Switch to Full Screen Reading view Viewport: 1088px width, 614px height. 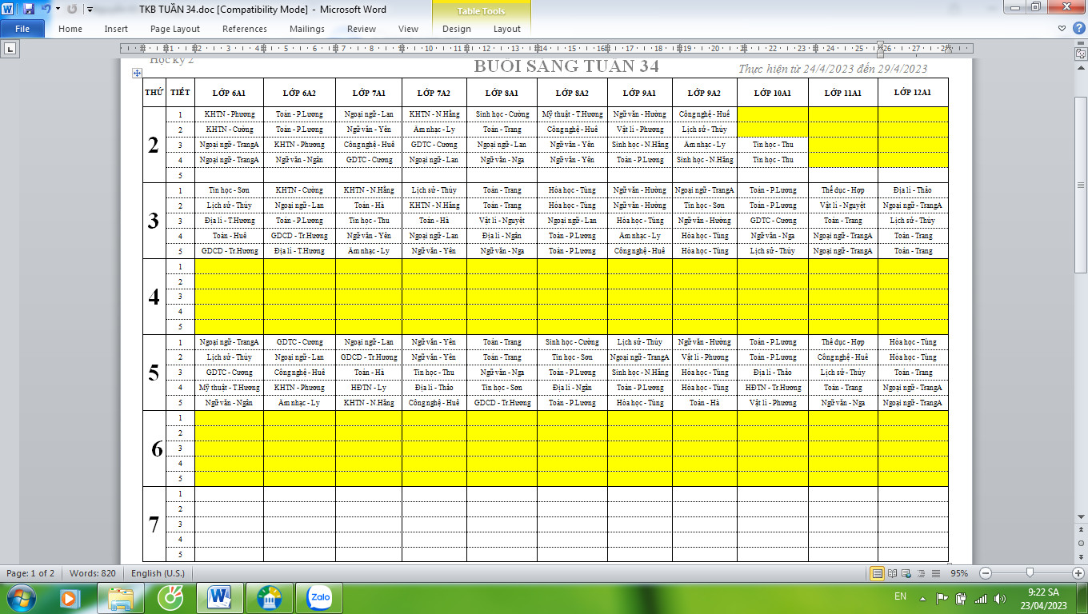click(891, 573)
